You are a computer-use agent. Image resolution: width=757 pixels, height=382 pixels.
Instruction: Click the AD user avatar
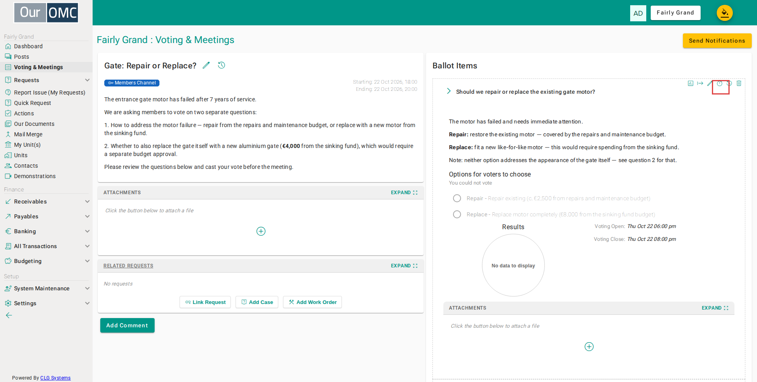tap(638, 13)
